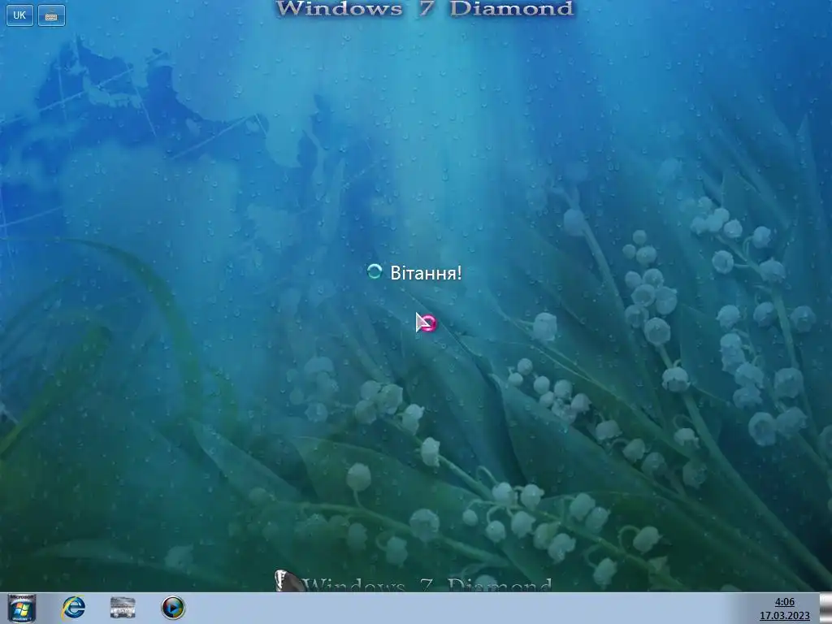Open the Windows Start button
The height and width of the screenshot is (624, 832).
point(22,608)
